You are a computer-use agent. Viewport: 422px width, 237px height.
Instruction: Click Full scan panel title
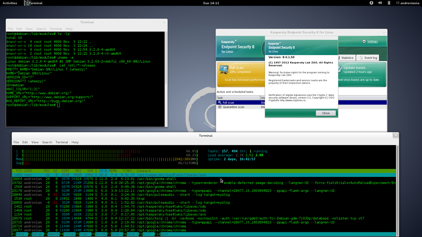coord(237,68)
